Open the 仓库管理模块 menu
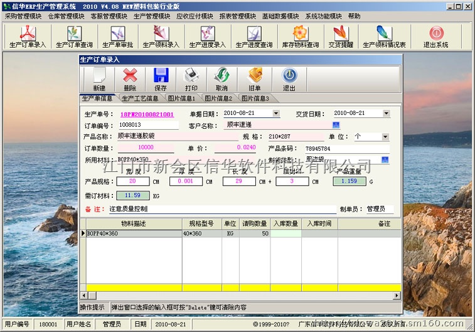 pyautogui.click(x=66, y=16)
